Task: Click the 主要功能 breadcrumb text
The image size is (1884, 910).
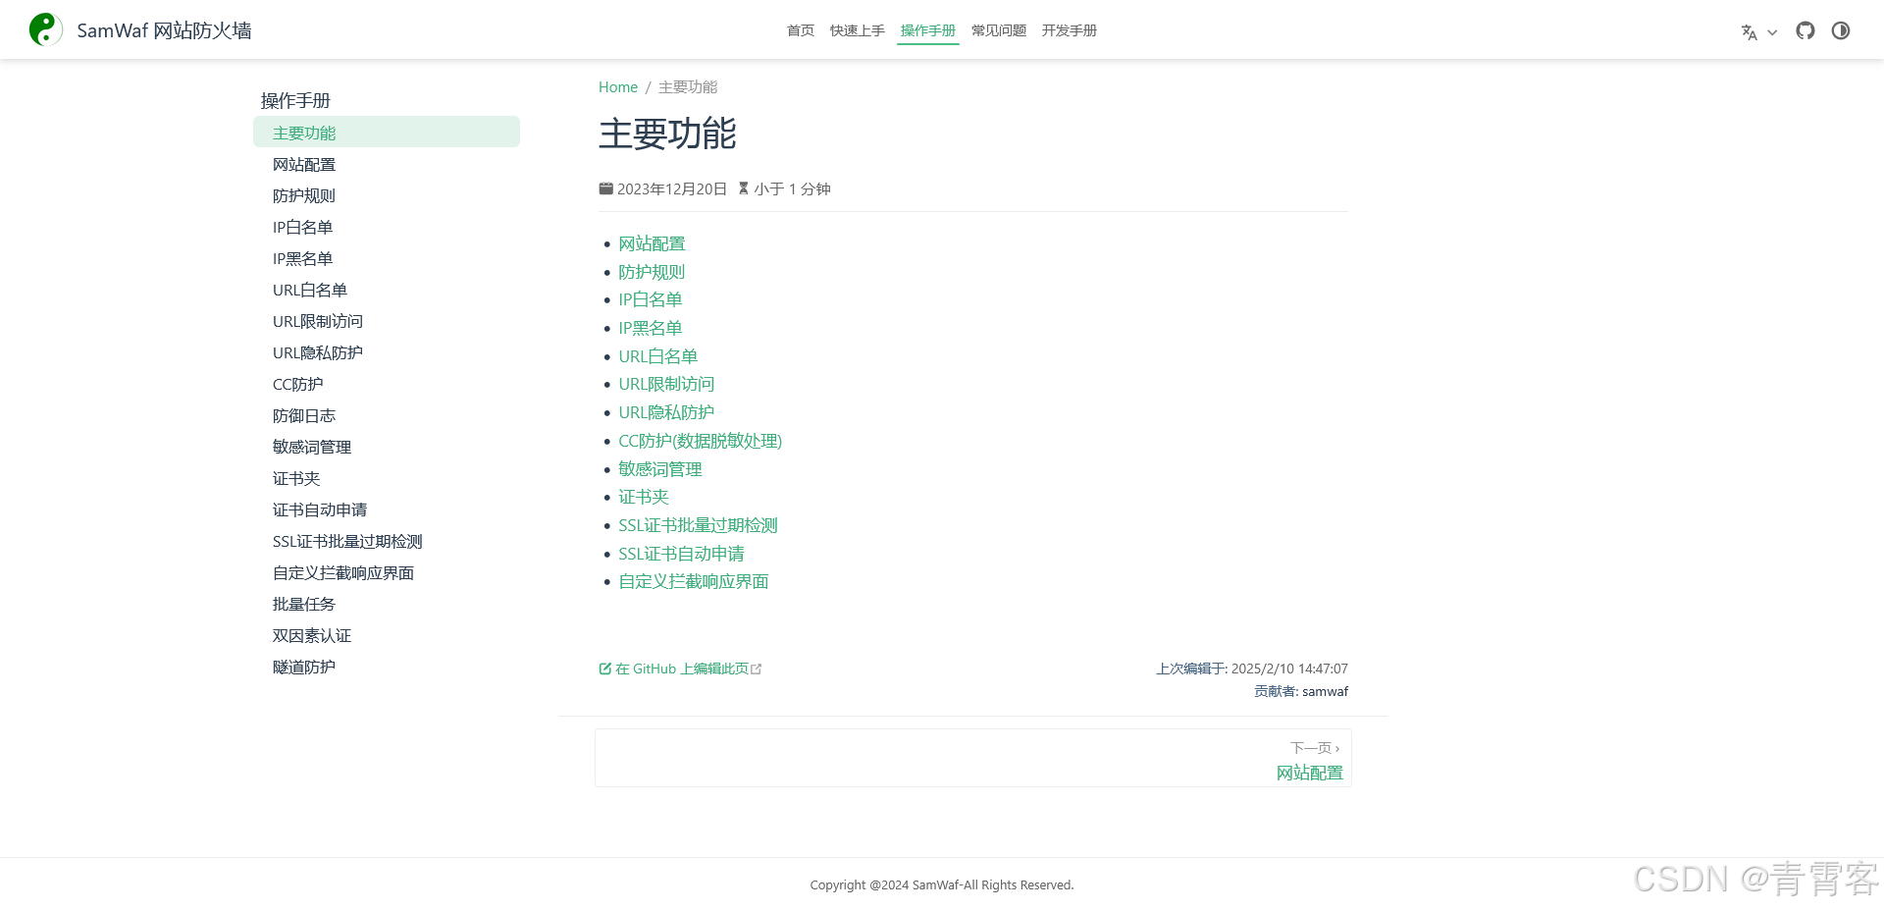Action: click(688, 87)
